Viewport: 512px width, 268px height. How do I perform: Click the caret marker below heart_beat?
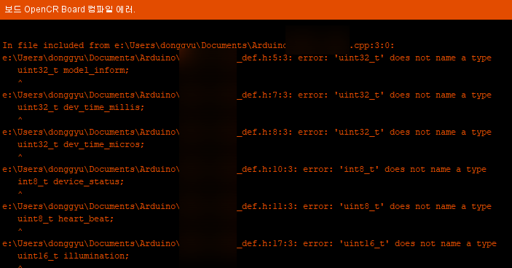(20, 230)
